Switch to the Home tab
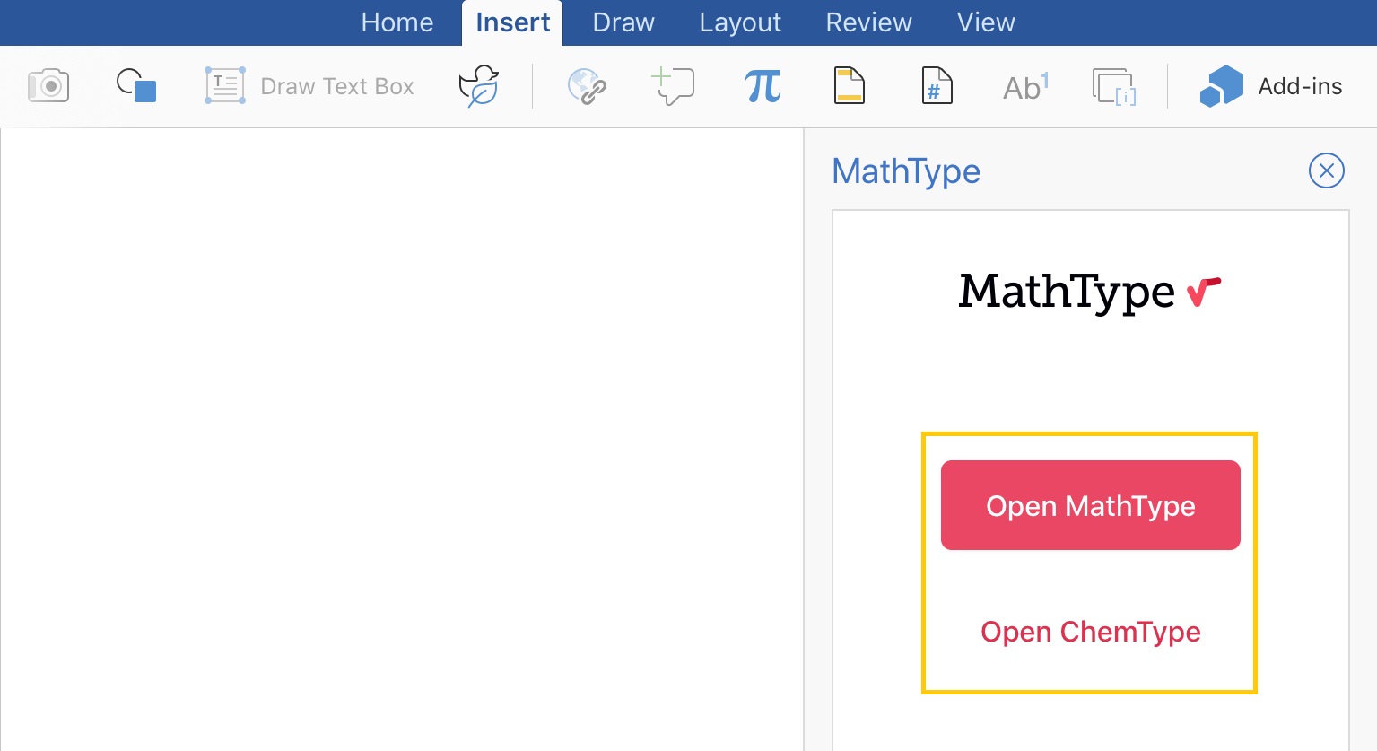1377x751 pixels. (397, 22)
